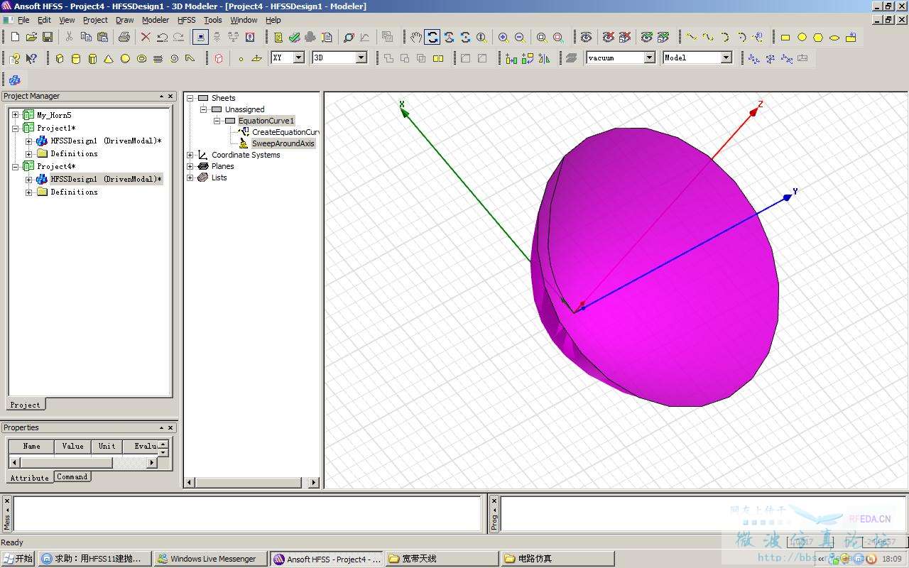
Task: Click the Undo arrow icon
Action: click(162, 37)
